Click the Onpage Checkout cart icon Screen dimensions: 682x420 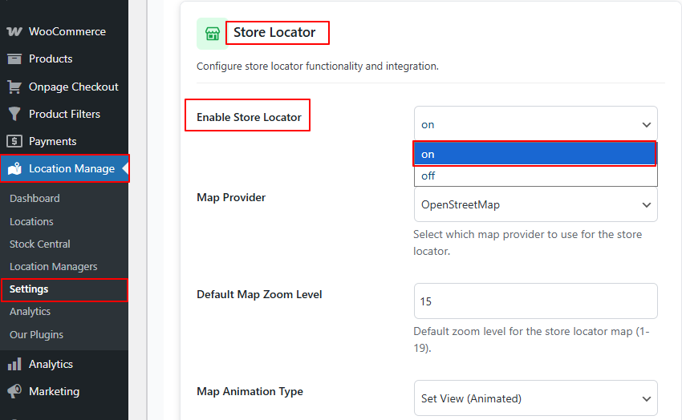coord(14,87)
